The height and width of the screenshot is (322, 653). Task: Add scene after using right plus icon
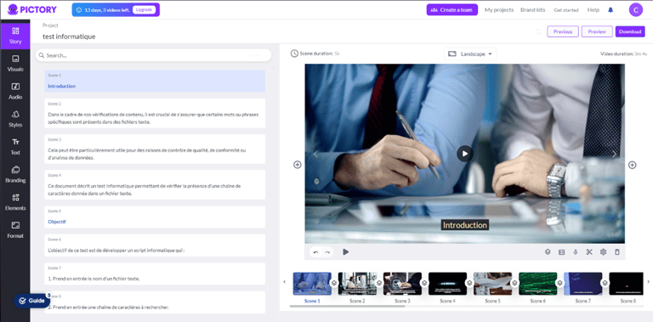tap(633, 165)
